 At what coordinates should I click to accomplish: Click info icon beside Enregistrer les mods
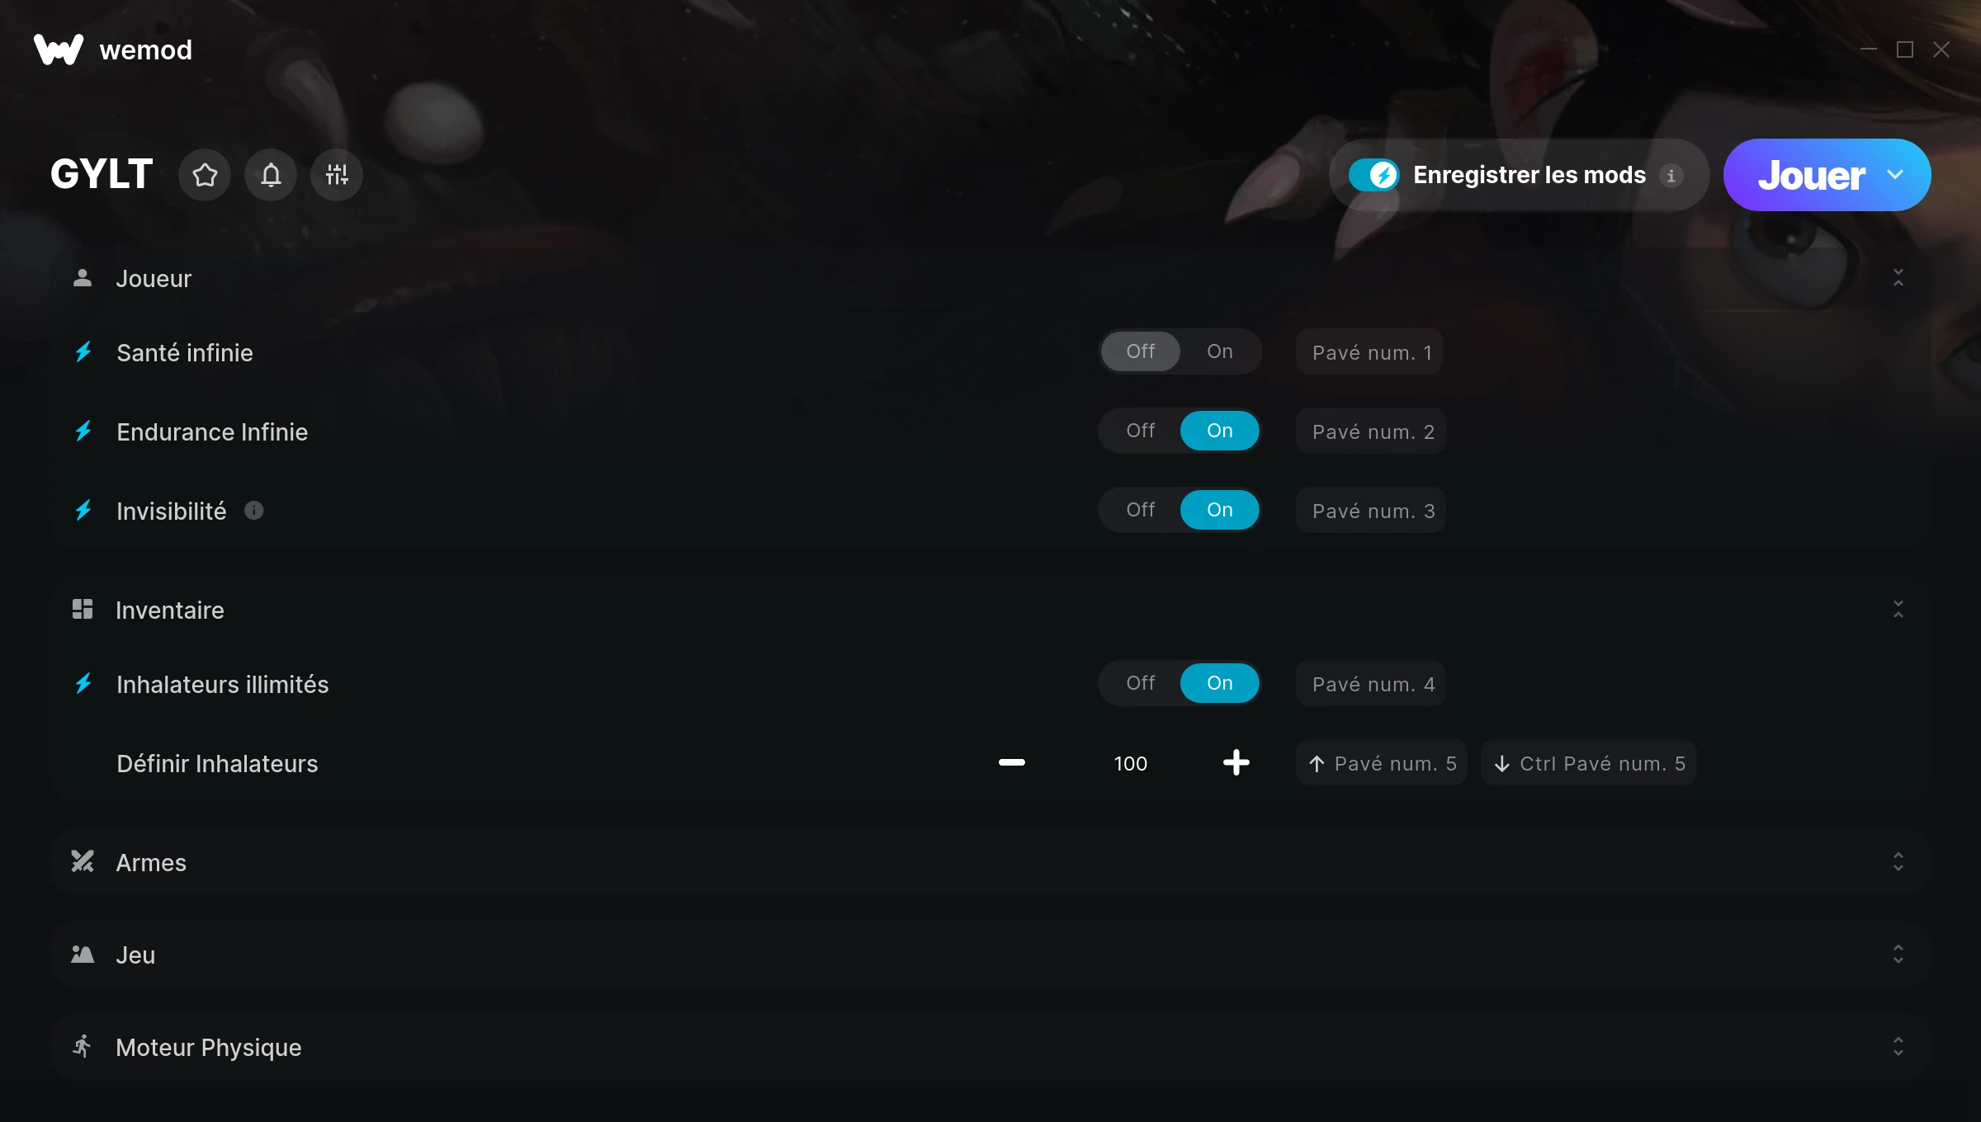point(1671,176)
